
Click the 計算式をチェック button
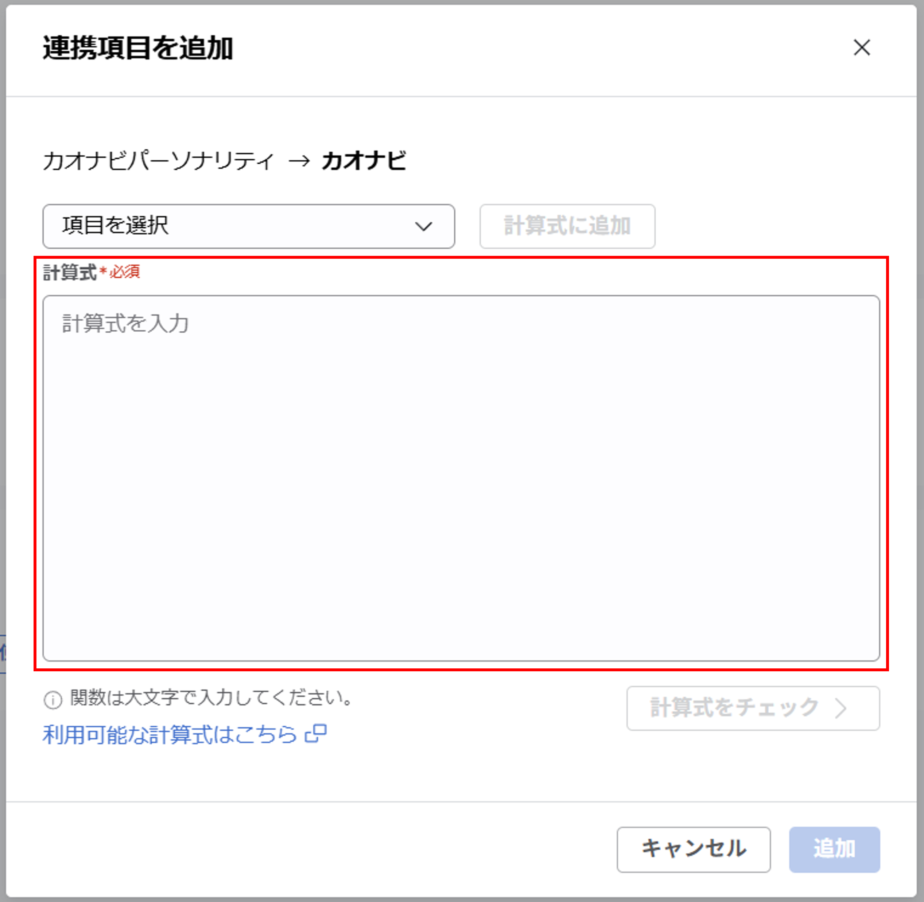(753, 708)
